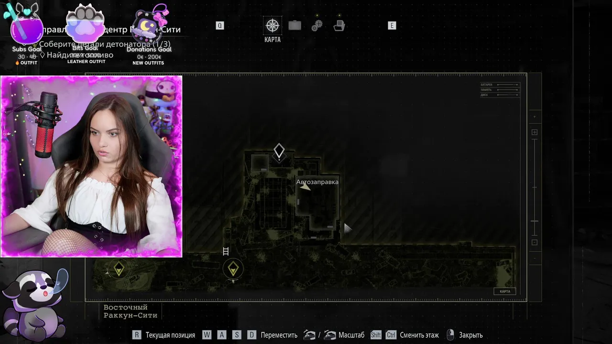
Task: Click the map zoom slider handle
Action: tap(535, 221)
